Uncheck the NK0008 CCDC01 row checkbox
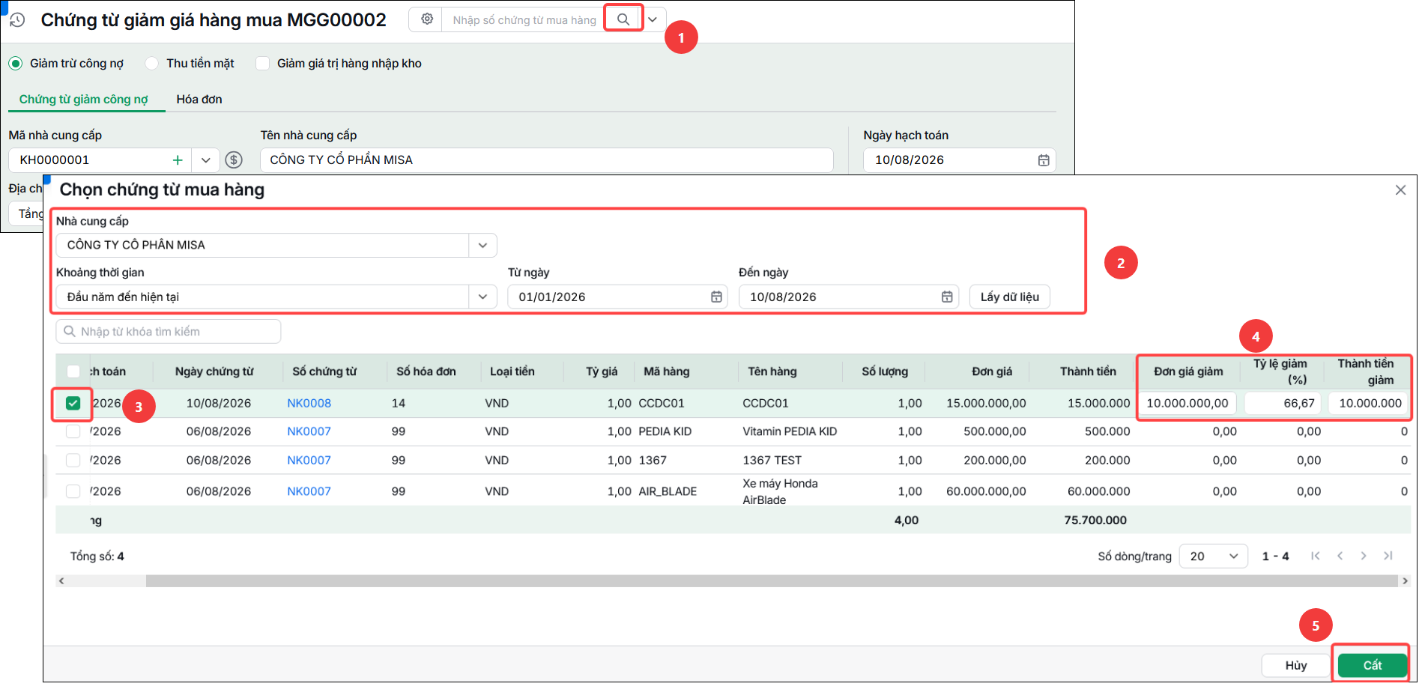 73,404
